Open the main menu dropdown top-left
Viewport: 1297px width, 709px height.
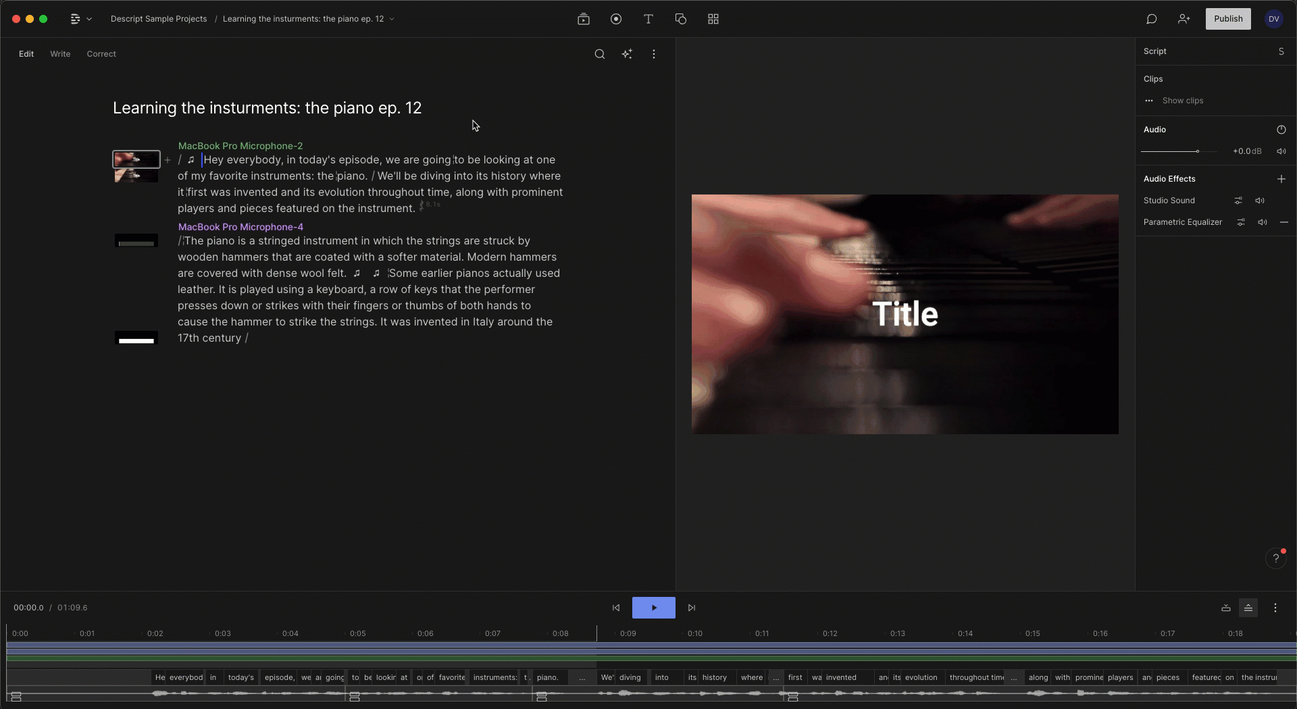[80, 19]
